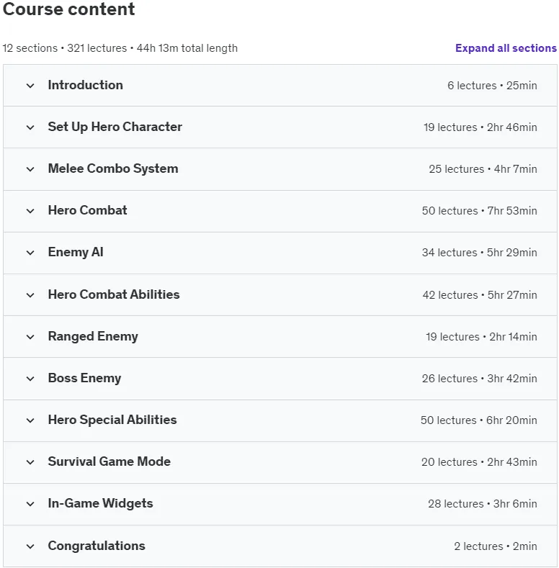Screen dimensions: 559x568
Task: Expand the Hero Combat chevron
Action: (x=30, y=211)
